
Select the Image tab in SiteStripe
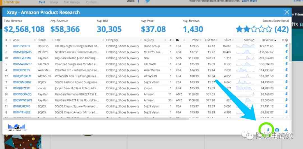(x=54, y=2)
